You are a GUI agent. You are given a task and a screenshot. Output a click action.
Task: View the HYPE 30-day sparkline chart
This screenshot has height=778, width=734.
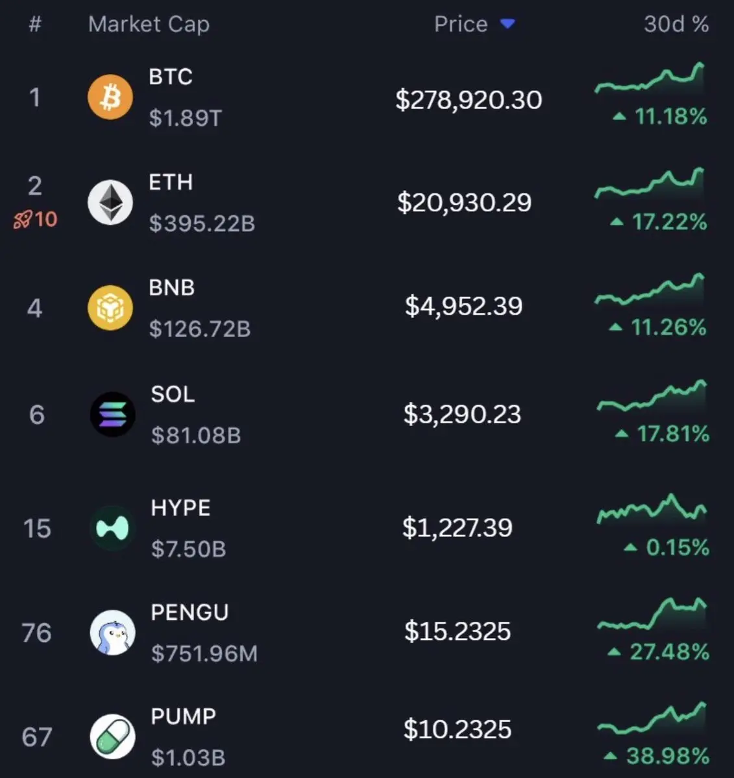[x=652, y=510]
